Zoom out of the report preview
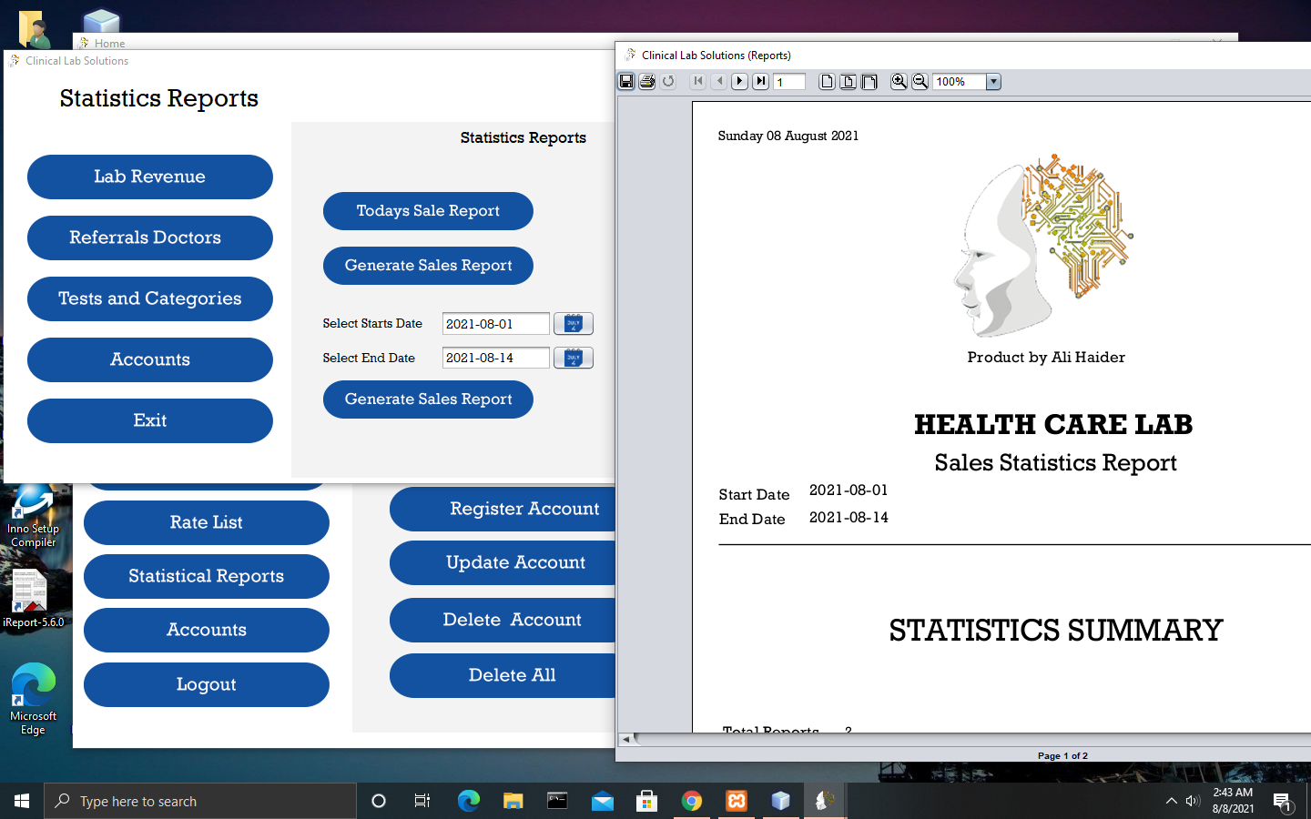 [920, 81]
